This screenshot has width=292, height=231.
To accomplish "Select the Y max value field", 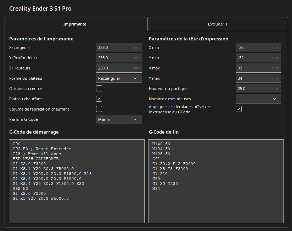I will [258, 78].
